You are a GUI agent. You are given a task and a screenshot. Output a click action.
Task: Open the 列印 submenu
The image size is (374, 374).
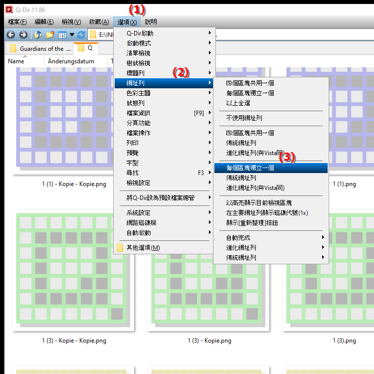pyautogui.click(x=164, y=143)
